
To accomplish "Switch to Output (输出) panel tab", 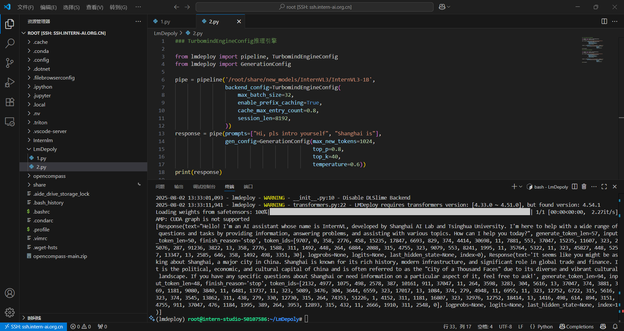I will [179, 187].
